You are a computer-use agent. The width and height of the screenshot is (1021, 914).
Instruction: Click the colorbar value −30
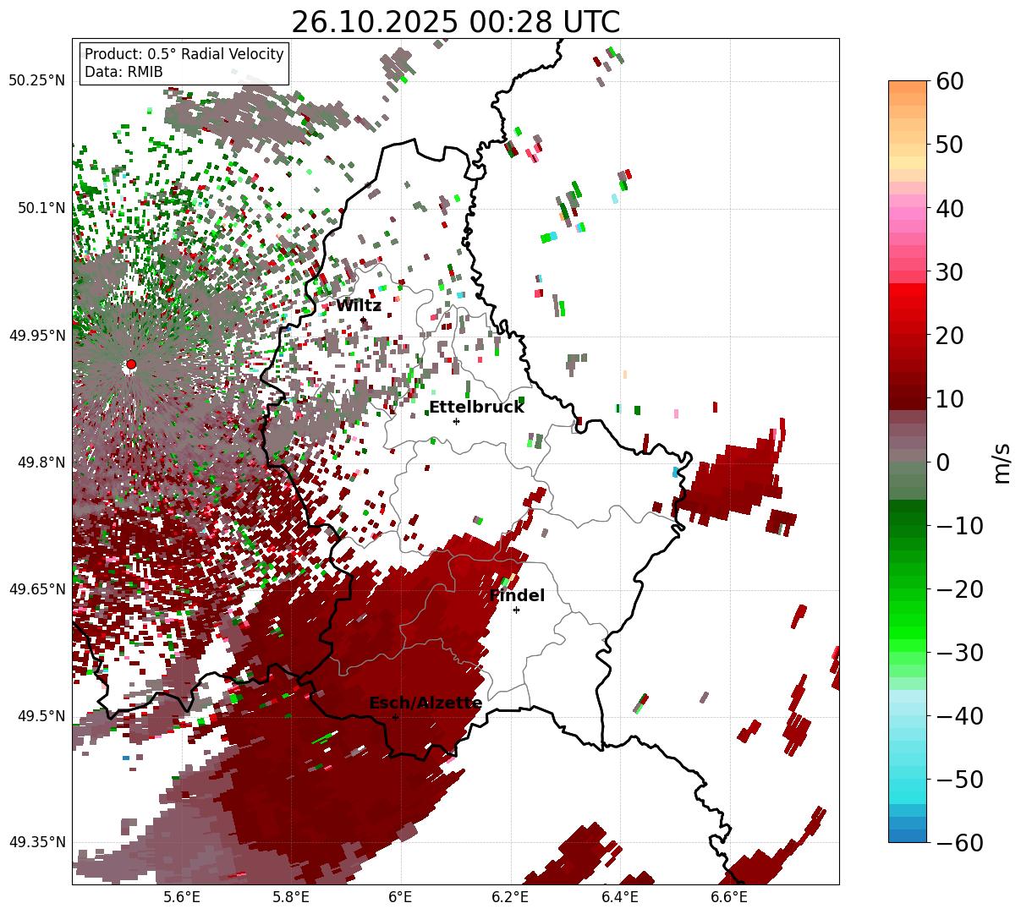959,653
